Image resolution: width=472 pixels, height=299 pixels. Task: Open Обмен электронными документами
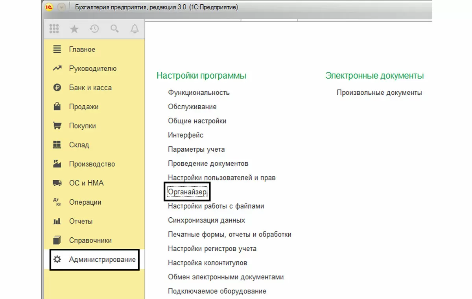[x=226, y=277]
